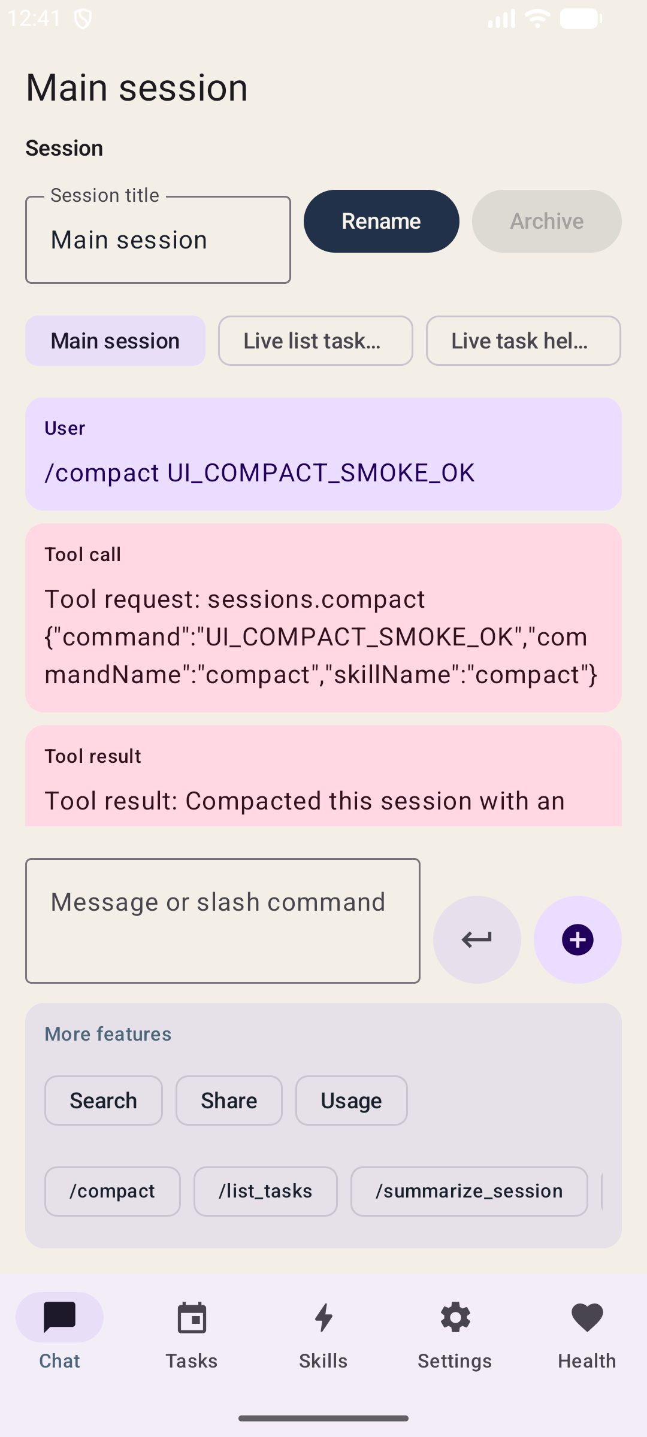Image resolution: width=647 pixels, height=1437 pixels.
Task: Tap the return arrow send icon
Action: click(x=476, y=939)
